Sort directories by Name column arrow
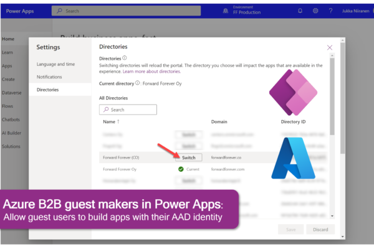The image size is (374, 249). (x=119, y=122)
